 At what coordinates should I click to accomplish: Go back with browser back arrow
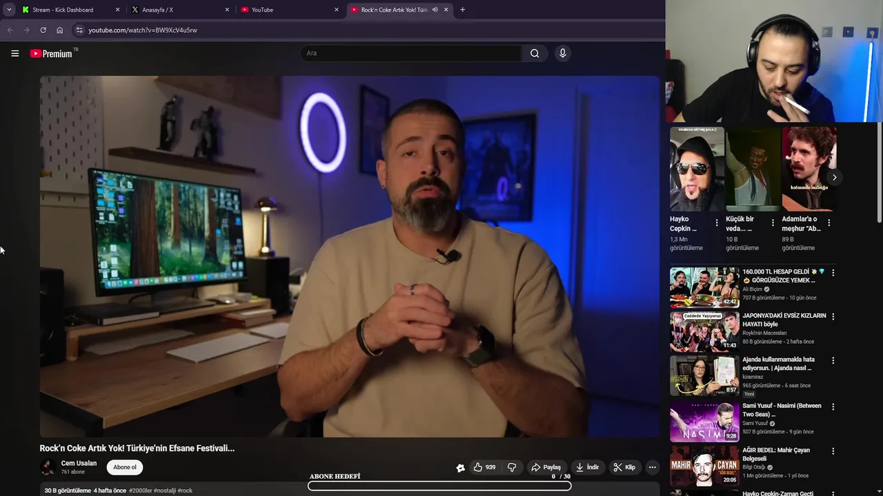[10, 30]
